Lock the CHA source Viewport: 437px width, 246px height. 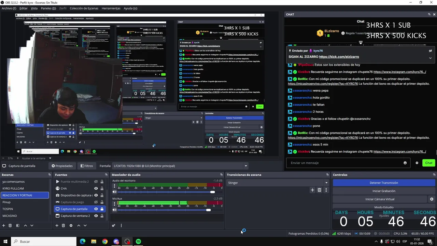pyautogui.click(x=102, y=188)
